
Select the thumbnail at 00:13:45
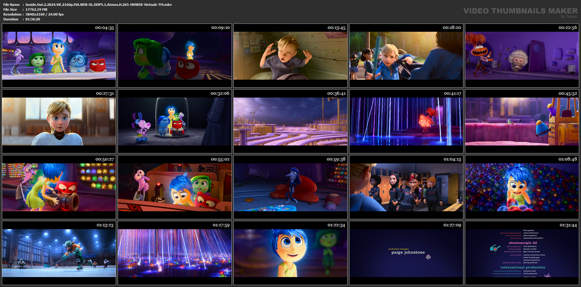[290, 55]
